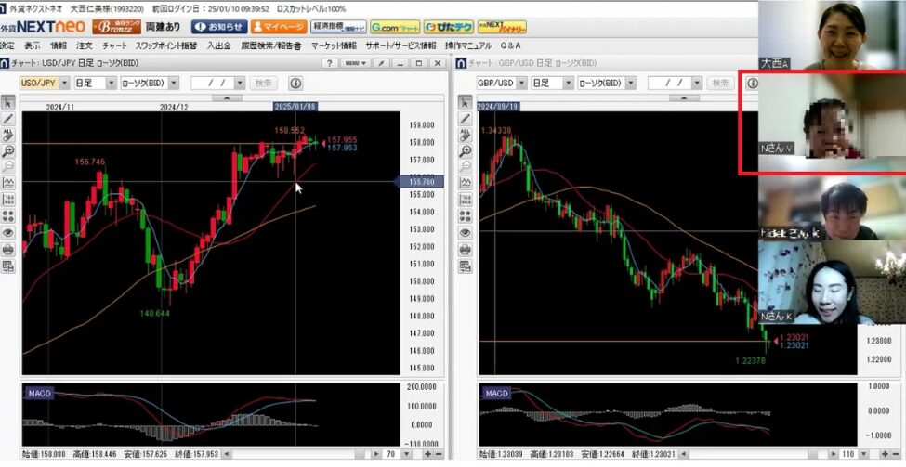Click the info icon in USD/JPY chart header
906x467 pixels.
(x=295, y=83)
